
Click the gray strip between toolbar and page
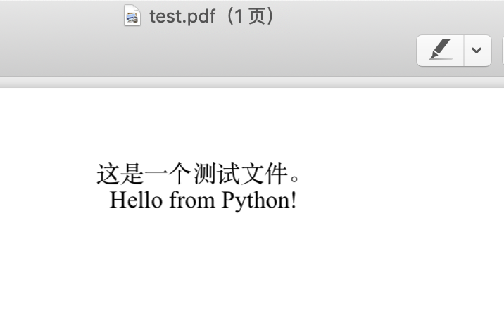pos(252,82)
